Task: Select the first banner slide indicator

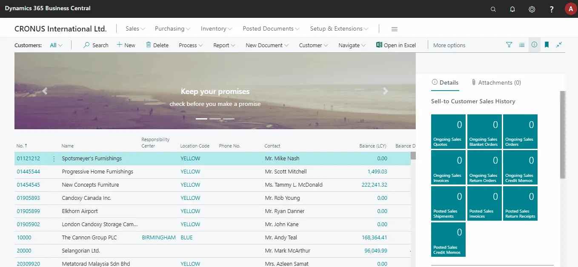Action: pos(201,119)
